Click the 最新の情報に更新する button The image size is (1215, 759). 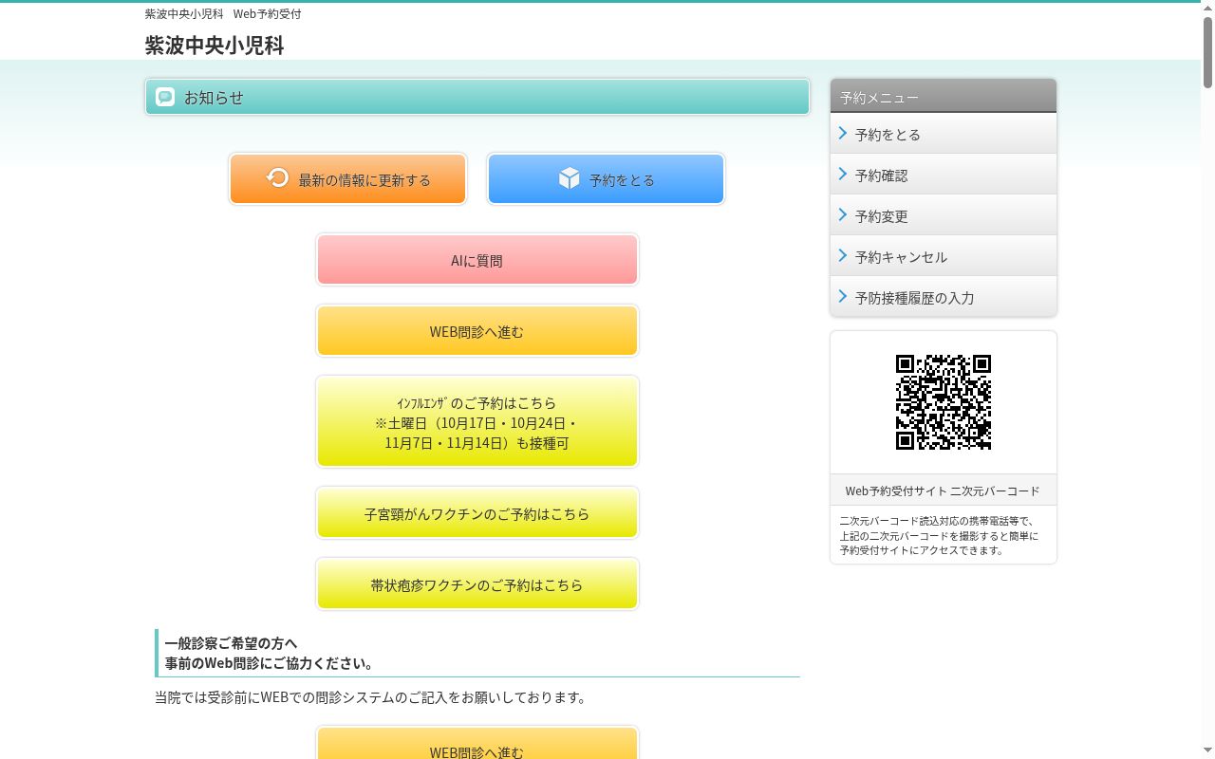[347, 178]
